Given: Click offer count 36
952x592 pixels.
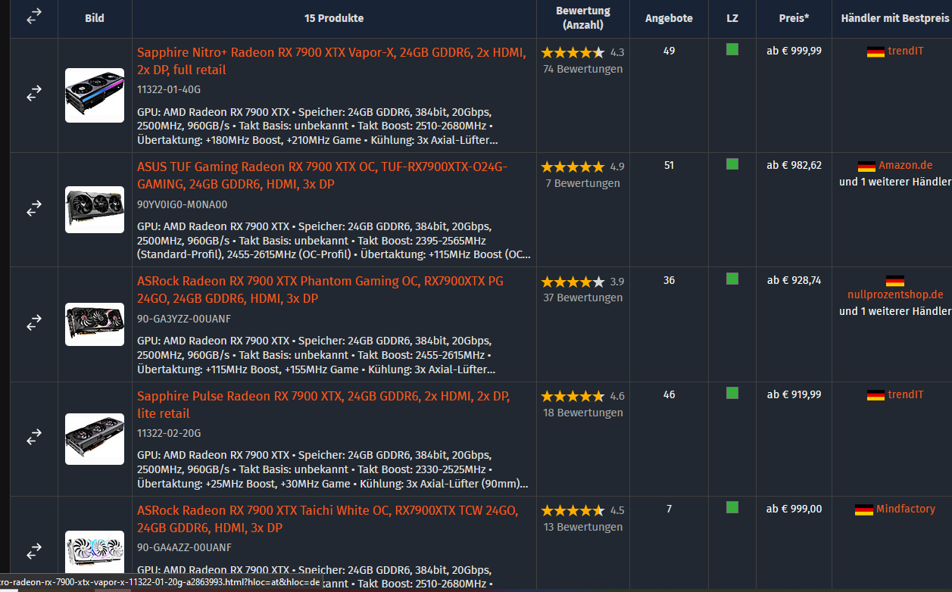Looking at the screenshot, I should (x=669, y=280).
